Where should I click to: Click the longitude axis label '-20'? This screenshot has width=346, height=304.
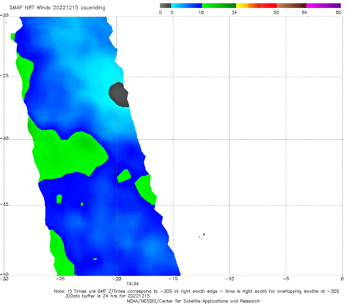pyautogui.click(x=116, y=279)
